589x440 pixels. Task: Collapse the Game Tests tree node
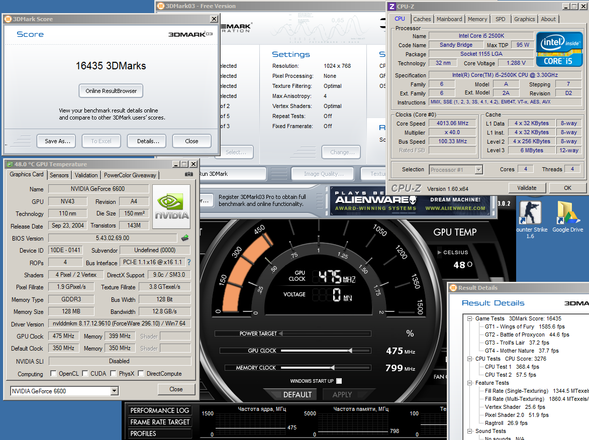click(x=469, y=318)
